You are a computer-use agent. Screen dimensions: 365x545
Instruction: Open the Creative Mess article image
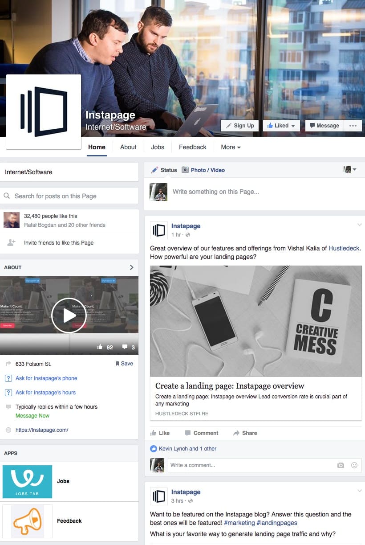[256, 321]
